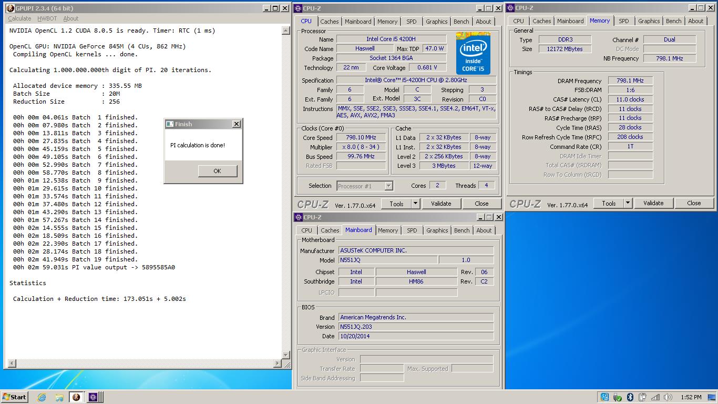Open the network signal tray icon
The image size is (718, 404).
[x=655, y=397]
